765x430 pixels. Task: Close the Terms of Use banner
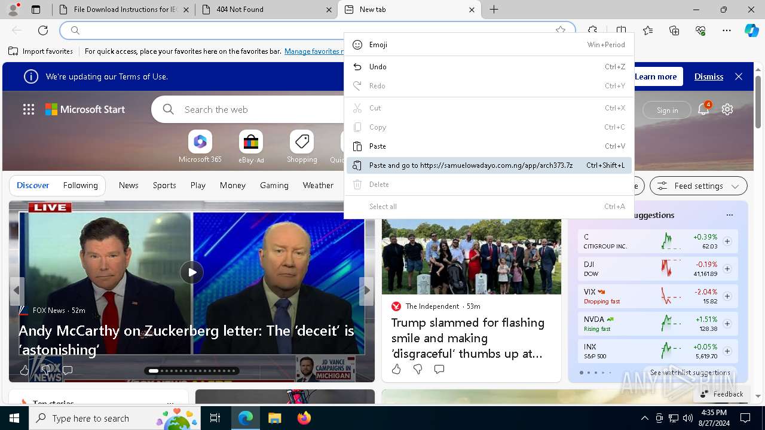[x=739, y=76]
